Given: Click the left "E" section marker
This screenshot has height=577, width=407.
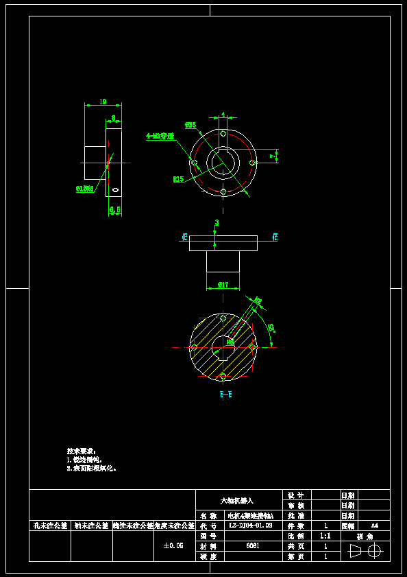Looking at the screenshot, I should 185,237.
